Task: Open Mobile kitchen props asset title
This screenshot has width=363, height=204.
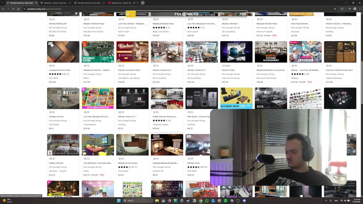Action: pos(128,163)
